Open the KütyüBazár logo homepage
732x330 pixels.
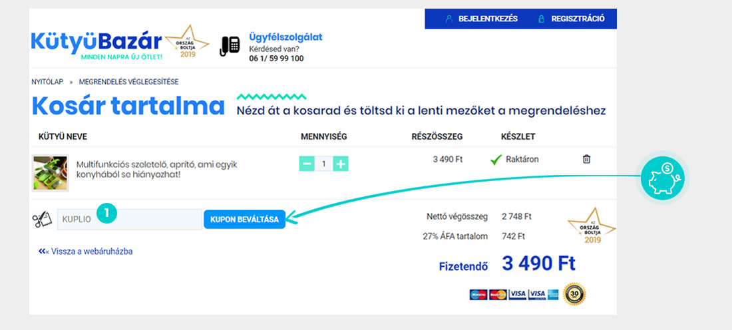click(x=96, y=46)
